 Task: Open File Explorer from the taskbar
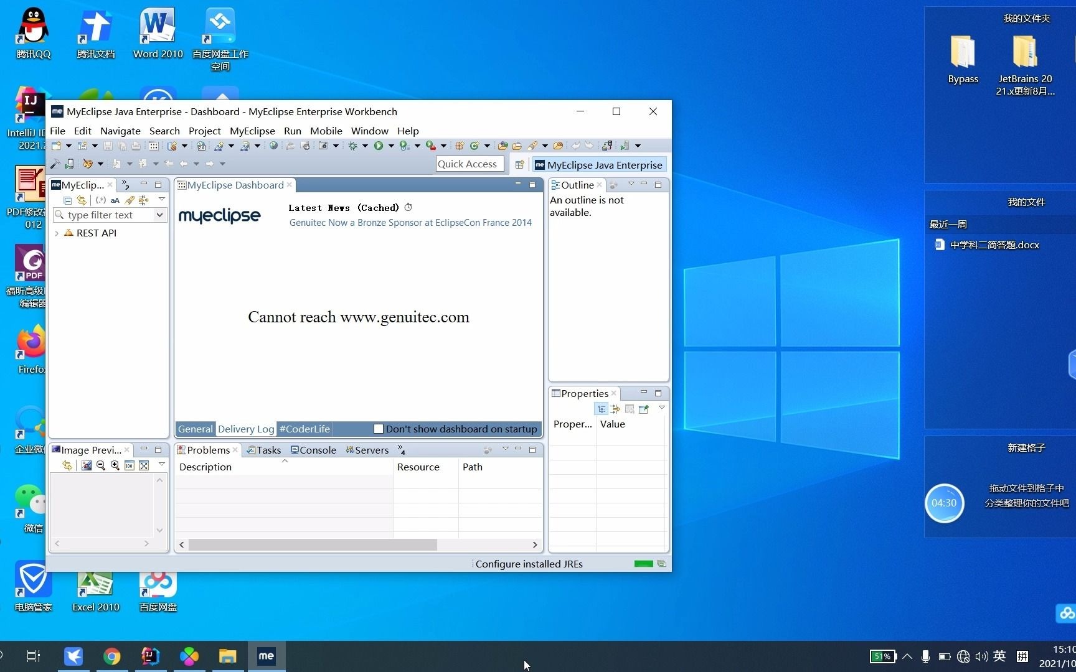tap(228, 656)
